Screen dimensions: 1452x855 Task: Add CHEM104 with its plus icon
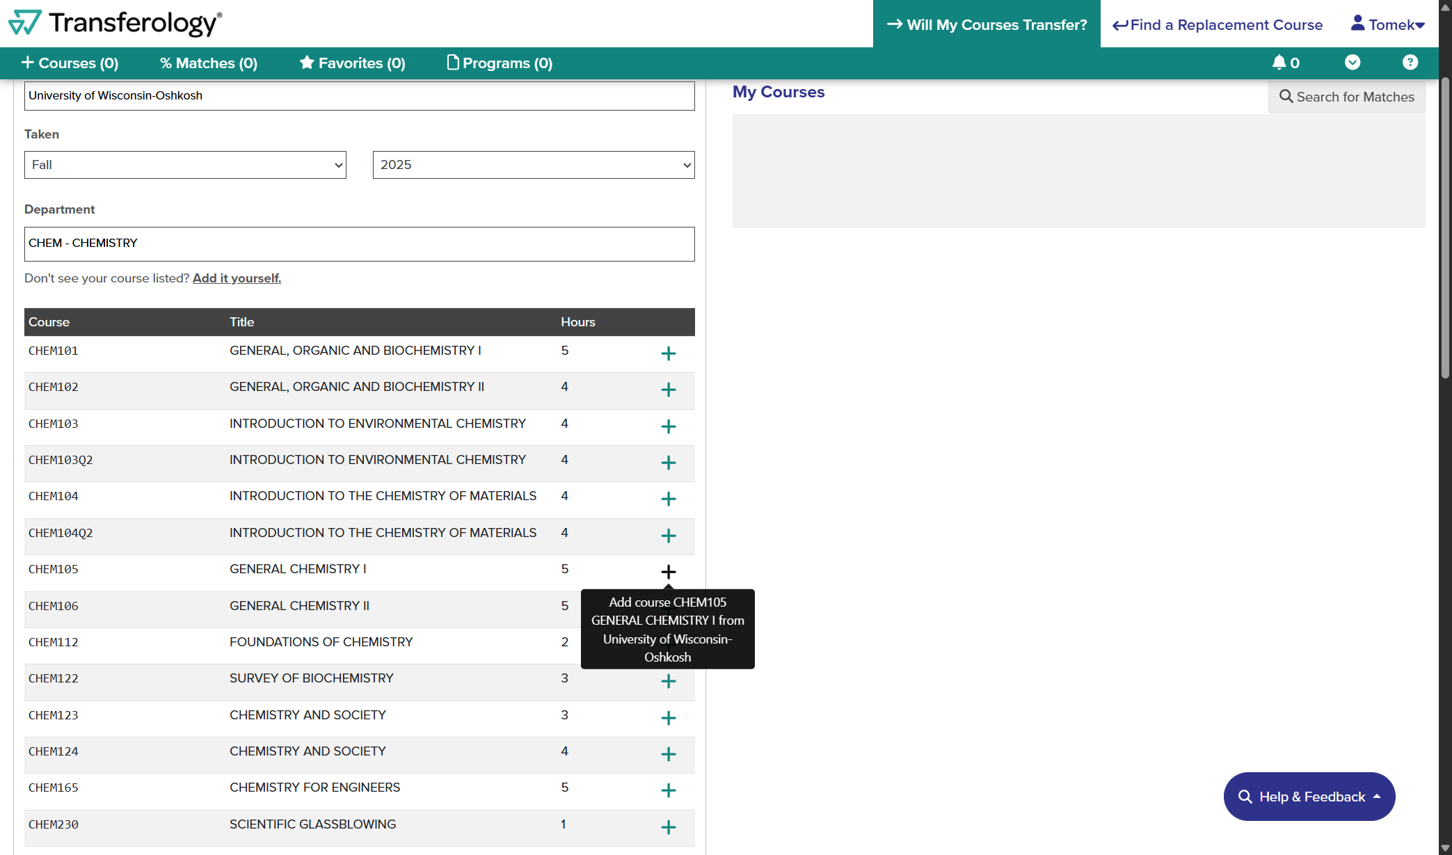tap(668, 499)
